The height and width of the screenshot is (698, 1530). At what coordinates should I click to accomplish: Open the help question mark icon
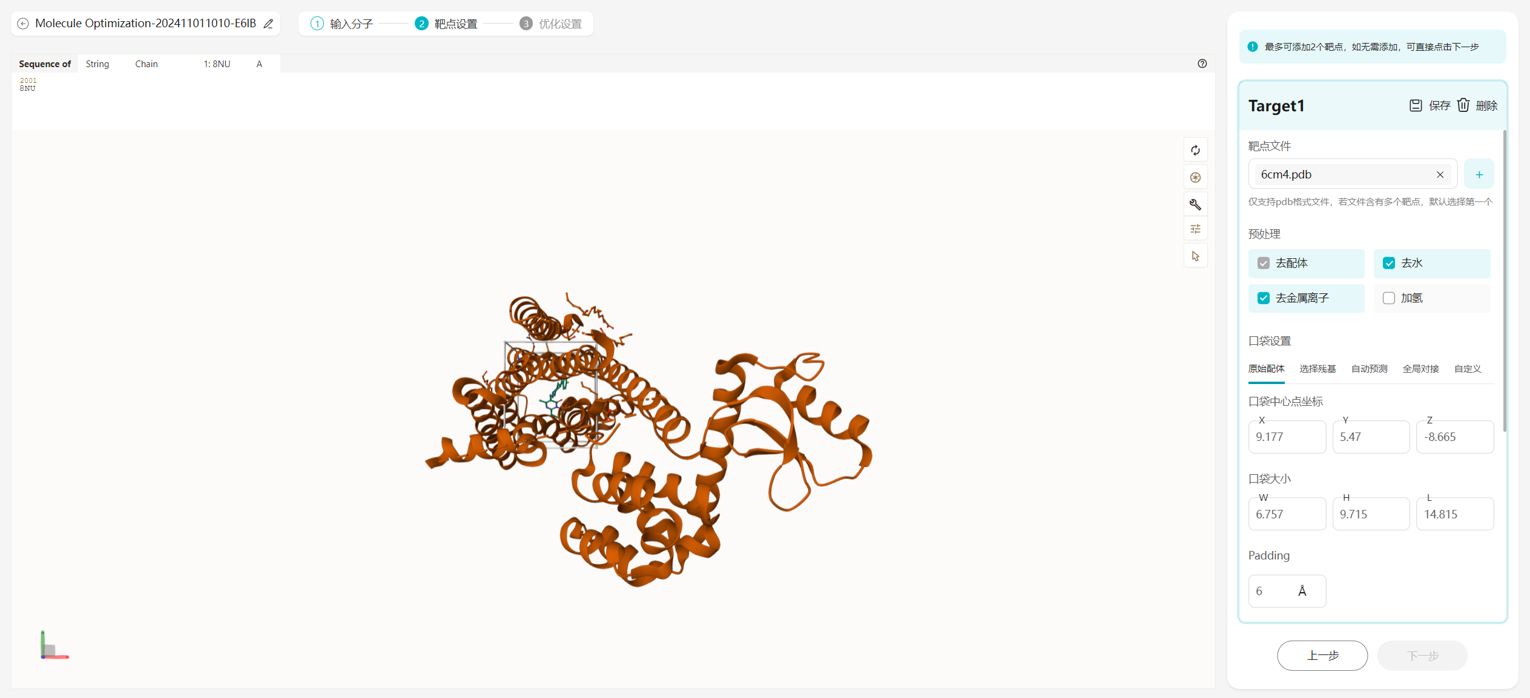[x=1202, y=64]
